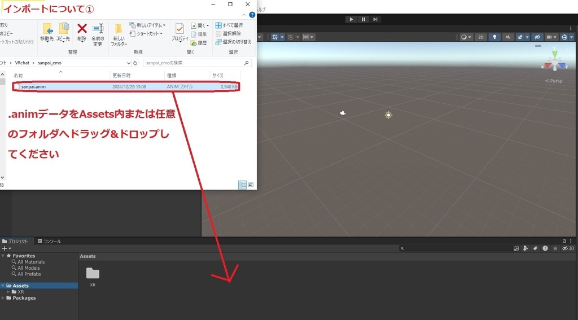Toggle Persp projection label
The height and width of the screenshot is (320, 578).
[x=554, y=81]
